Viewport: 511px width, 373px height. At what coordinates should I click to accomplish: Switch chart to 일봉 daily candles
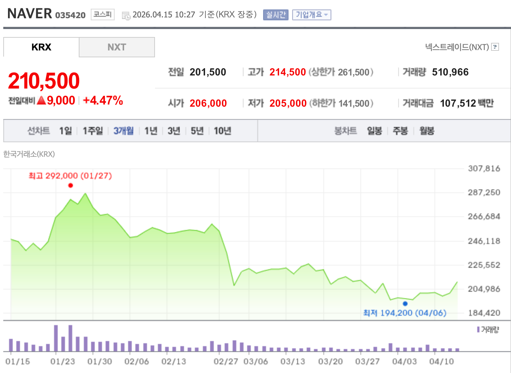point(374,131)
